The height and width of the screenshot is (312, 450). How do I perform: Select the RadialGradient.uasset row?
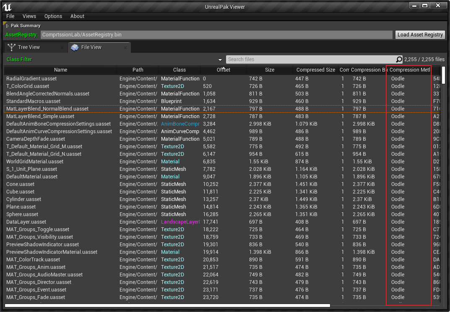pos(222,78)
